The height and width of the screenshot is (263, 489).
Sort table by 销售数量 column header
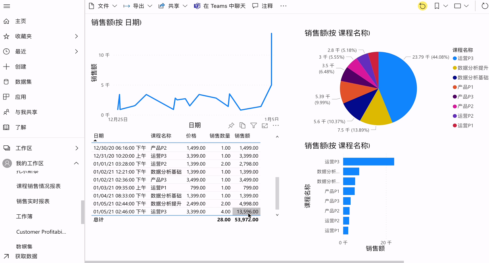tap(220, 136)
